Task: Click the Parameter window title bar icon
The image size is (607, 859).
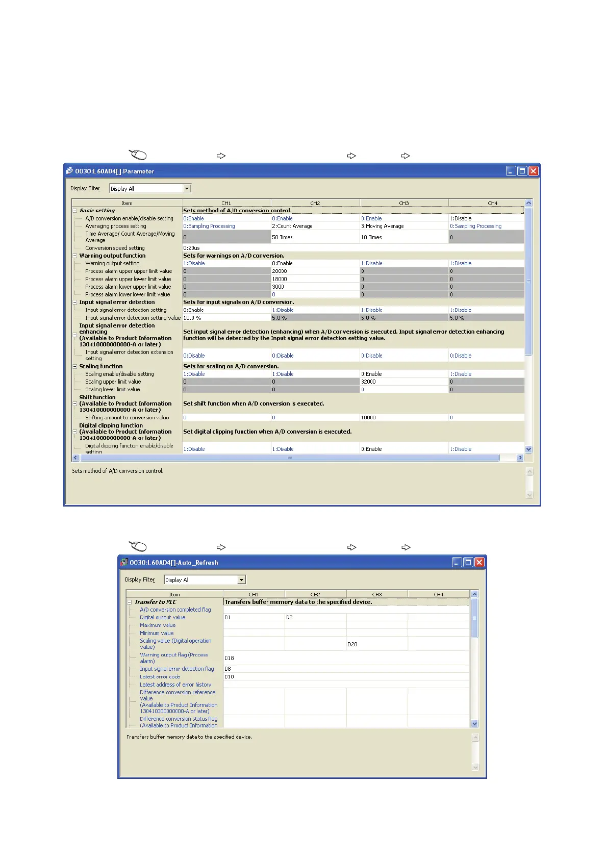Action: pyautogui.click(x=69, y=171)
